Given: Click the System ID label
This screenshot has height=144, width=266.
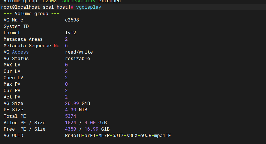Looking at the screenshot, I should coord(16,27).
